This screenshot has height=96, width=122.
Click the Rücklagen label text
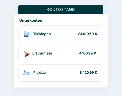coord(42,34)
